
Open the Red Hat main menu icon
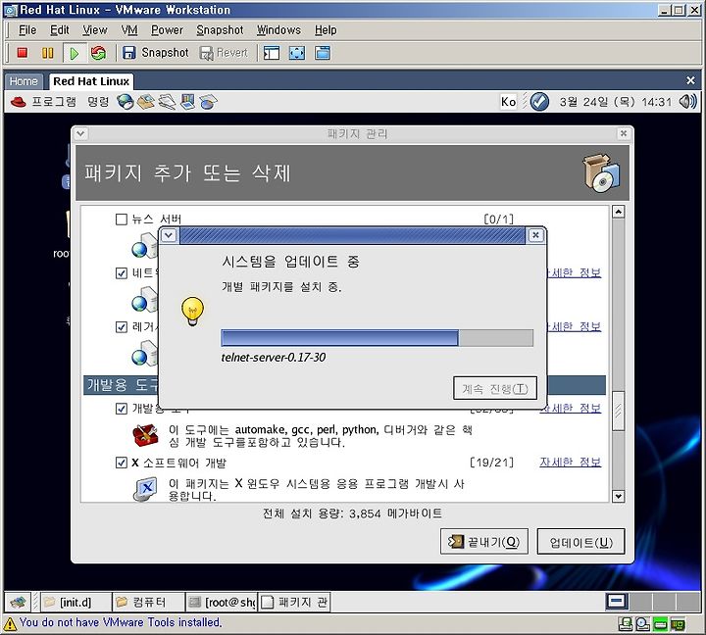point(18,102)
